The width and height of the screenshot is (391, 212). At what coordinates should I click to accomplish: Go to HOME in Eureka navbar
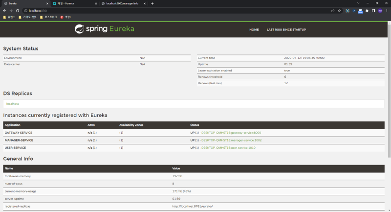coord(254,30)
